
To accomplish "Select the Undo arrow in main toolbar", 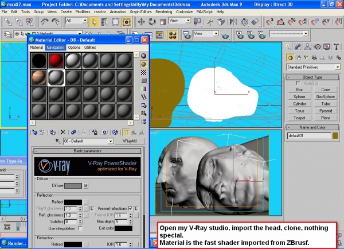I will pyautogui.click(x=45, y=22).
